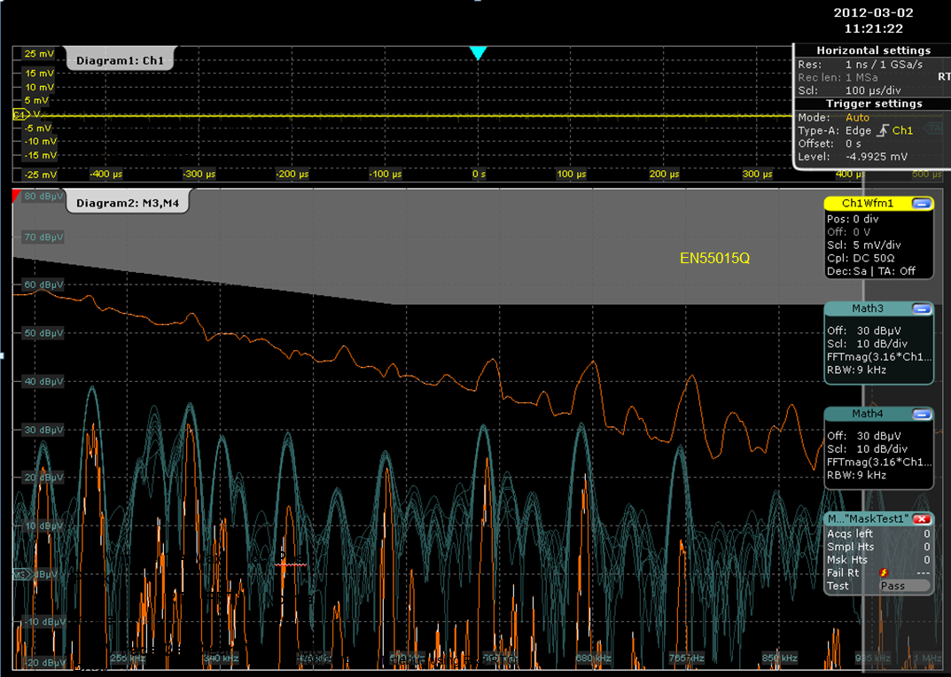Click the M3 math waveform marker
Image resolution: width=951 pixels, height=677 pixels.
(20, 575)
